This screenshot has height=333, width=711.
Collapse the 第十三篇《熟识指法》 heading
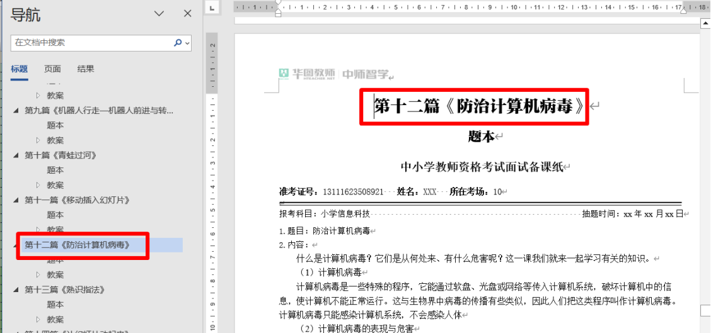pyautogui.click(x=16, y=290)
